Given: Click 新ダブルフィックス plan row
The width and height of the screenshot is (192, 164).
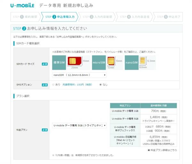Looking at the screenshot, I should tap(143, 129).
